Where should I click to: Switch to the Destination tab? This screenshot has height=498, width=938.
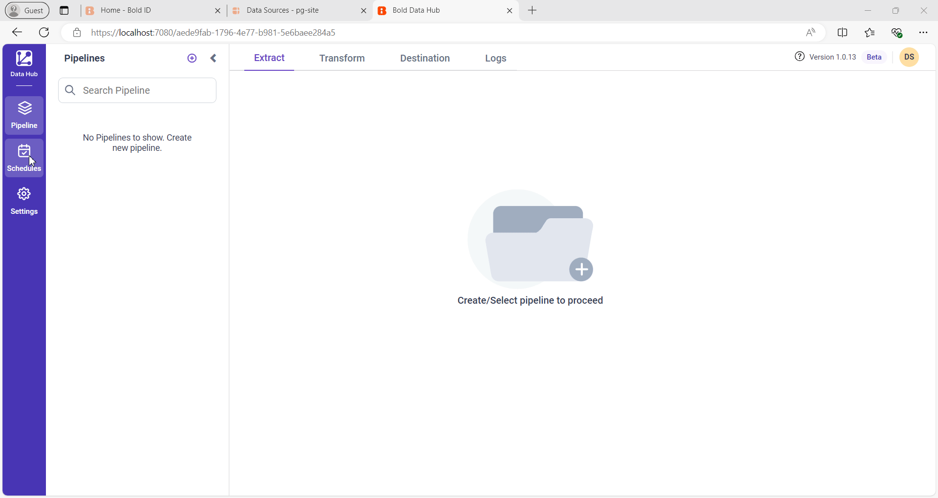tap(425, 58)
